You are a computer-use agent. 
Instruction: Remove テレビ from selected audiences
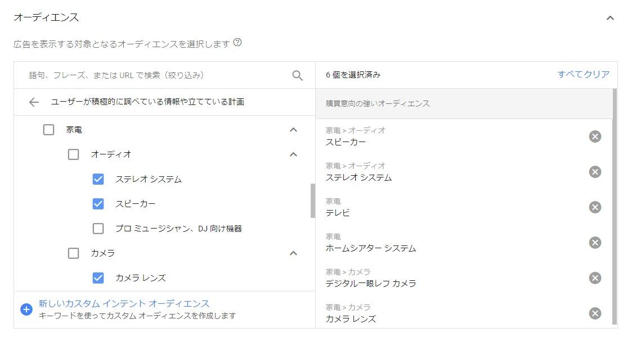coord(595,207)
